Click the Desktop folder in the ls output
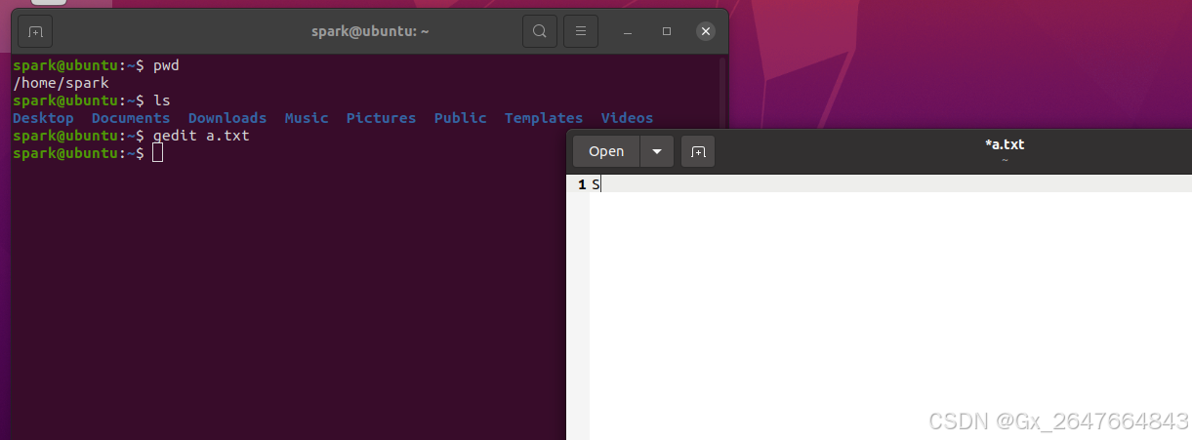This screenshot has height=440, width=1192. click(43, 118)
